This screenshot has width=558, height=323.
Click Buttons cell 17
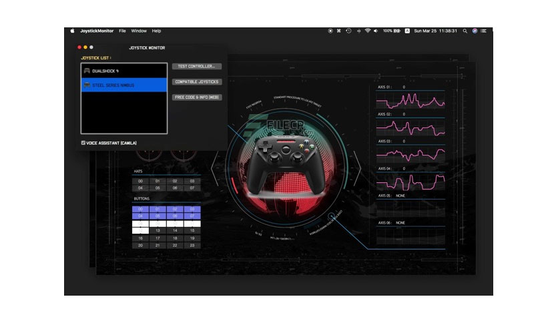[158, 238]
